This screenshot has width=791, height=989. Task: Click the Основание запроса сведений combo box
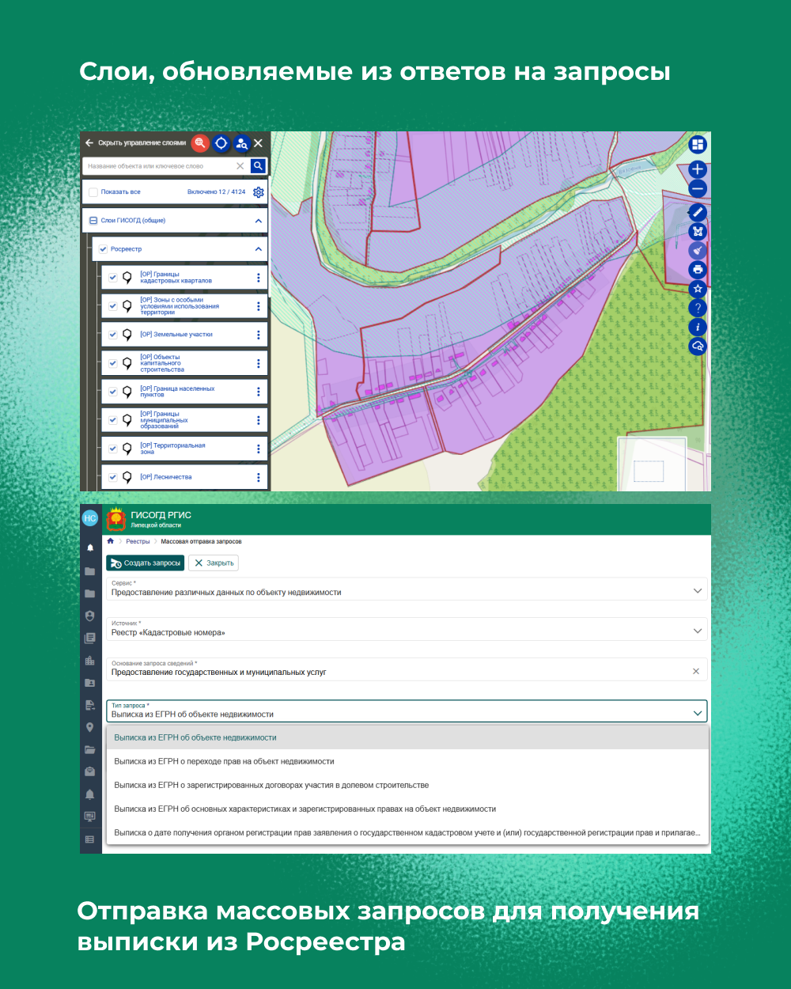pyautogui.click(x=407, y=669)
